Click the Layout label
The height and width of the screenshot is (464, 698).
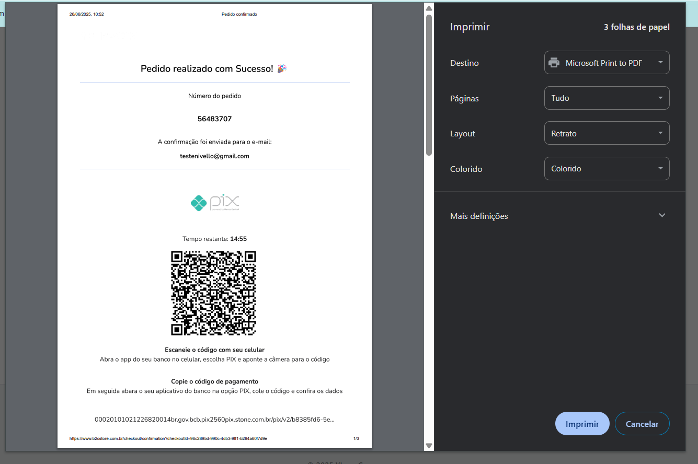point(463,134)
